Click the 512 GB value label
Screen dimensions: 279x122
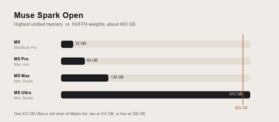click(x=236, y=94)
